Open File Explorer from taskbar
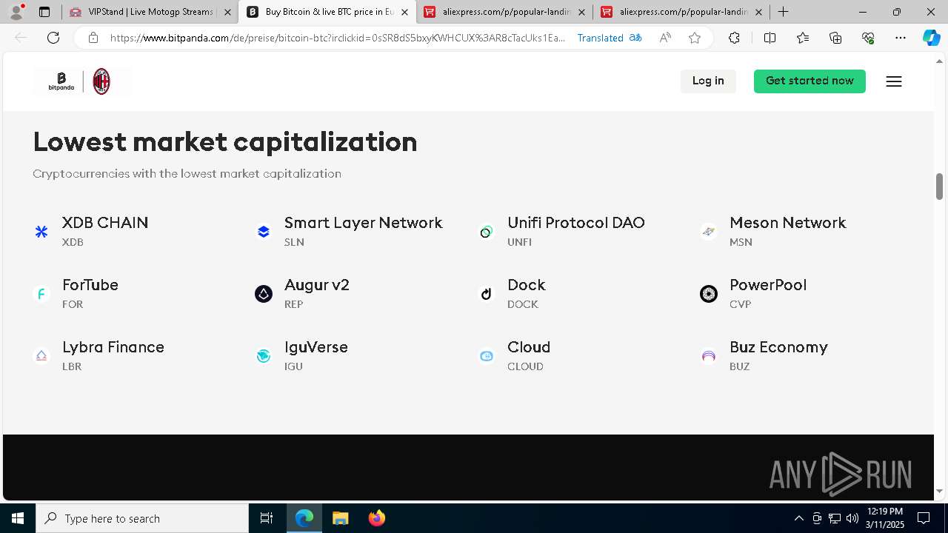948x533 pixels. (x=340, y=518)
